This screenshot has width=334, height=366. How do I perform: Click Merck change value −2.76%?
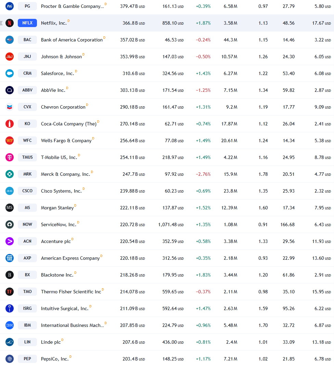[x=203, y=174]
